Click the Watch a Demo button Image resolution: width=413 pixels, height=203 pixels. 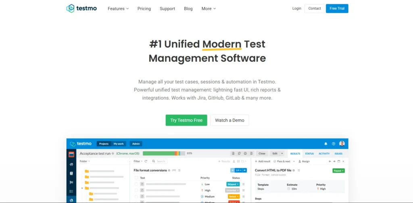point(229,120)
